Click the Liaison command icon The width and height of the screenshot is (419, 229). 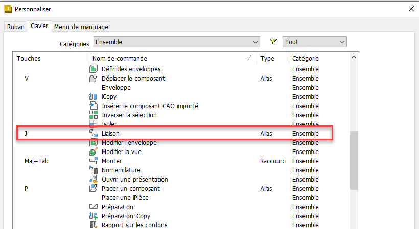tap(93, 134)
